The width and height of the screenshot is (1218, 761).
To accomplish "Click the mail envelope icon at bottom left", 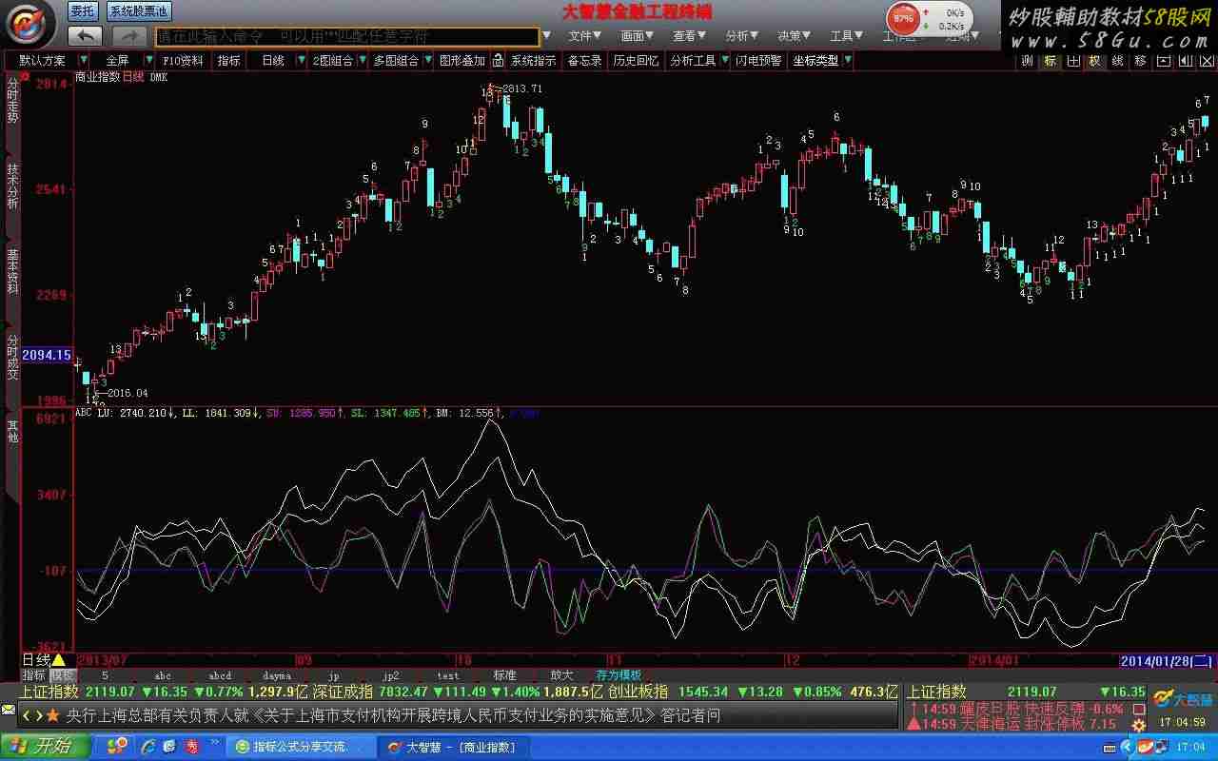I will (9, 710).
